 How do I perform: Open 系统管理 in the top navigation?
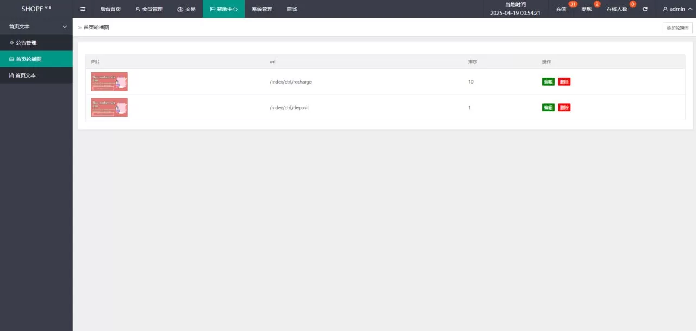point(262,9)
